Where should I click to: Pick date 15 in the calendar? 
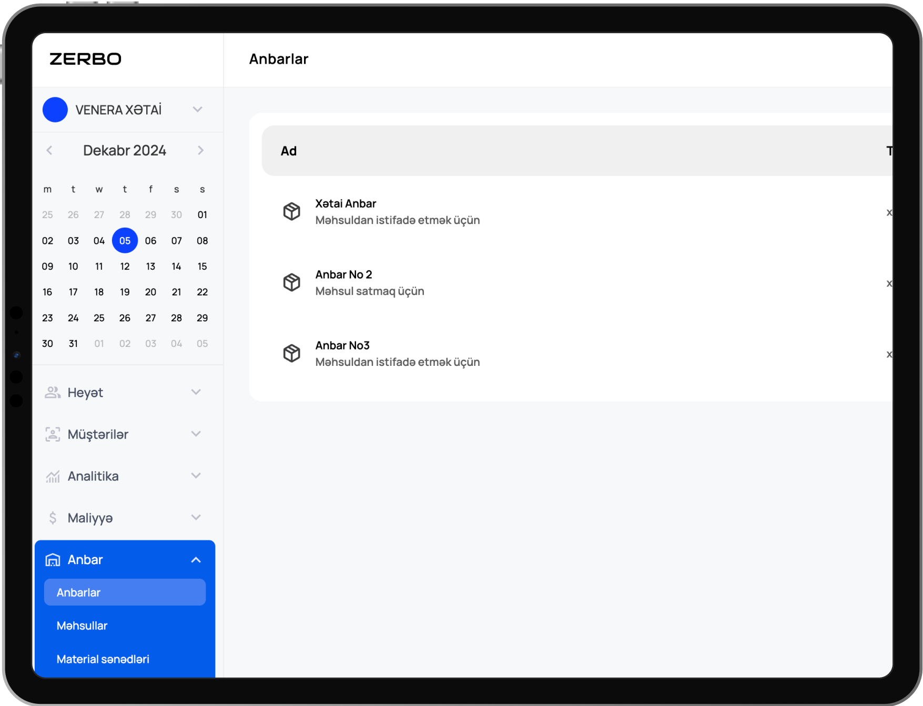[202, 267]
